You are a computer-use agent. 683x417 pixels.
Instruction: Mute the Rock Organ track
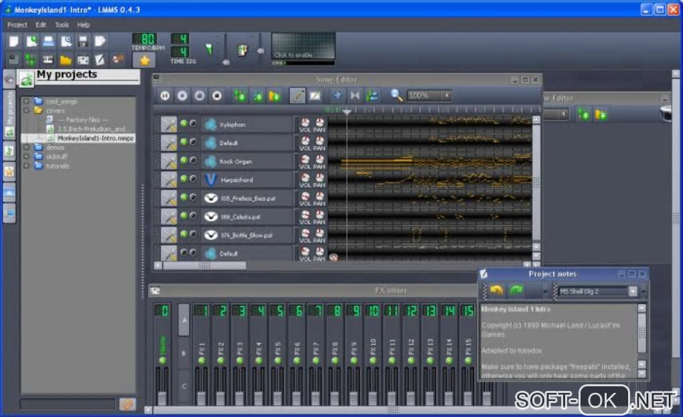point(183,161)
